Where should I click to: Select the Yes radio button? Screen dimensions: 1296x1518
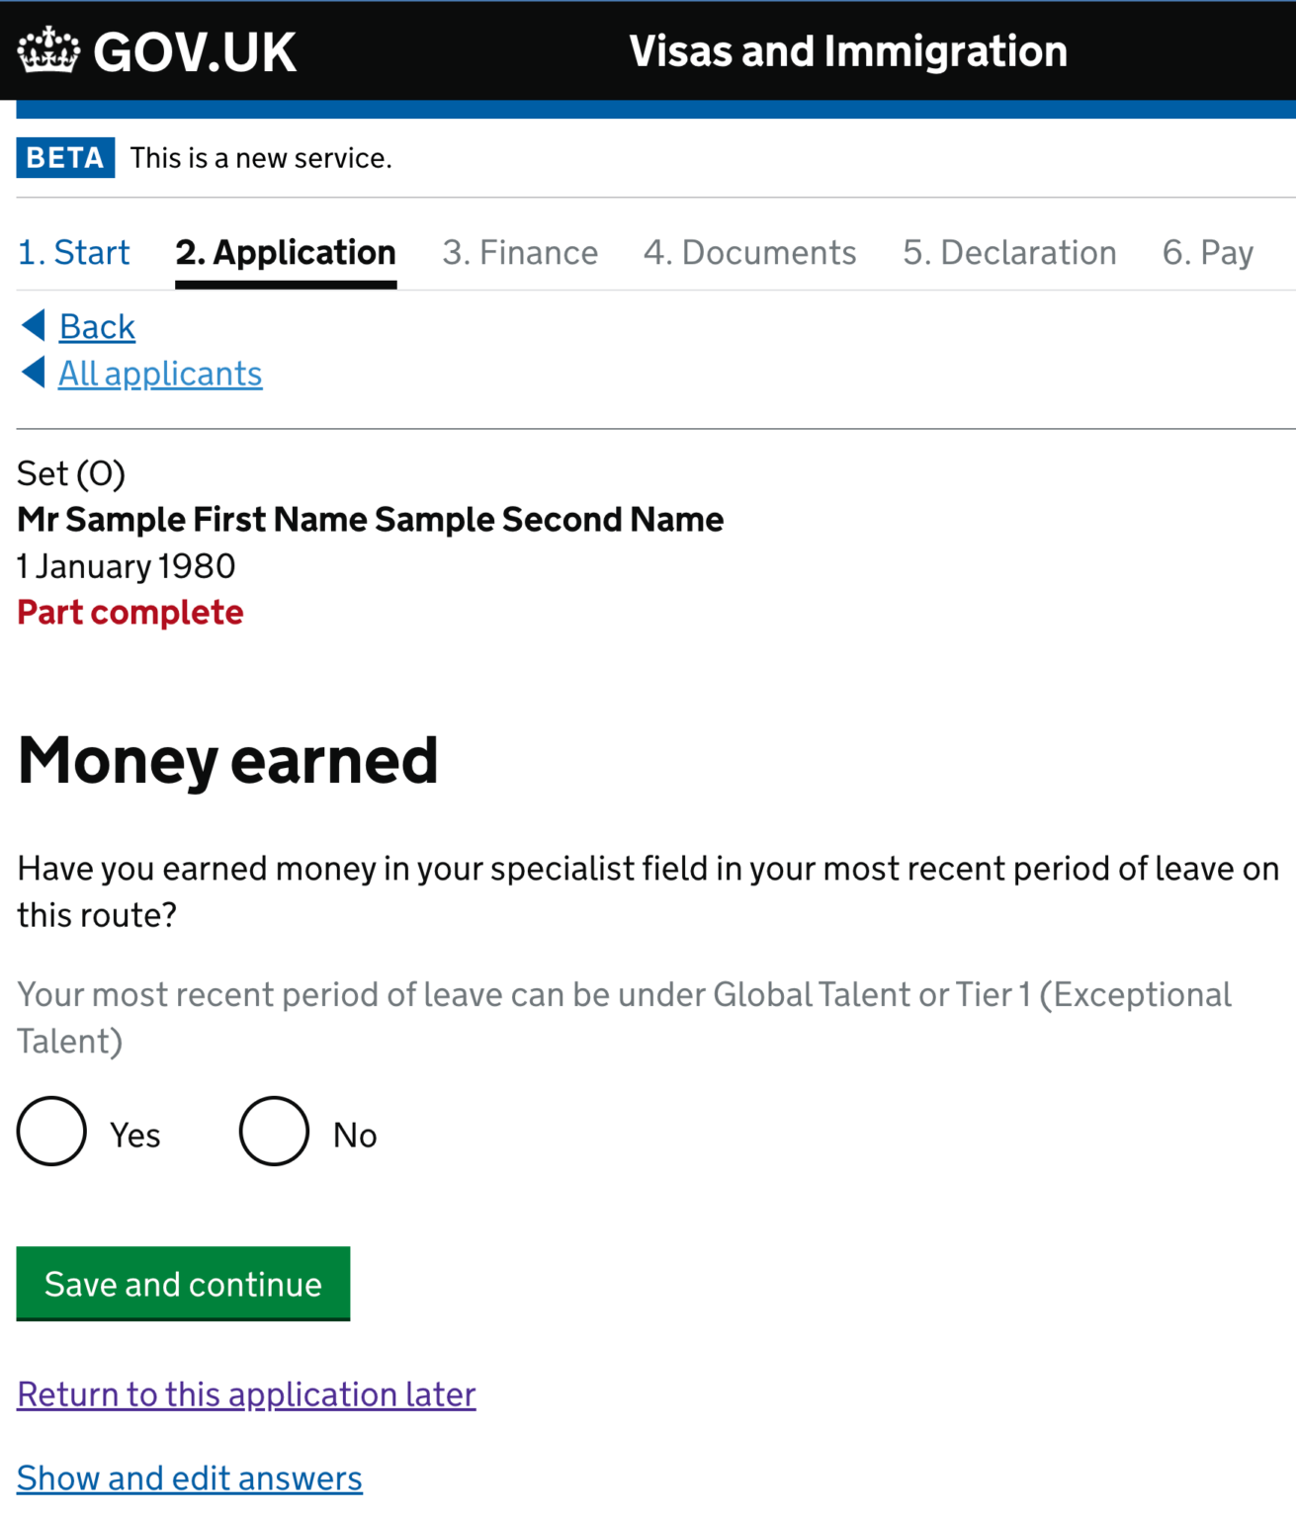tap(50, 1133)
